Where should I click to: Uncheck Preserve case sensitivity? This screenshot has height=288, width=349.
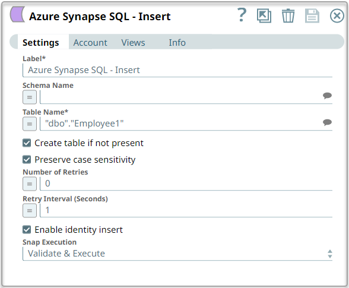click(27, 160)
